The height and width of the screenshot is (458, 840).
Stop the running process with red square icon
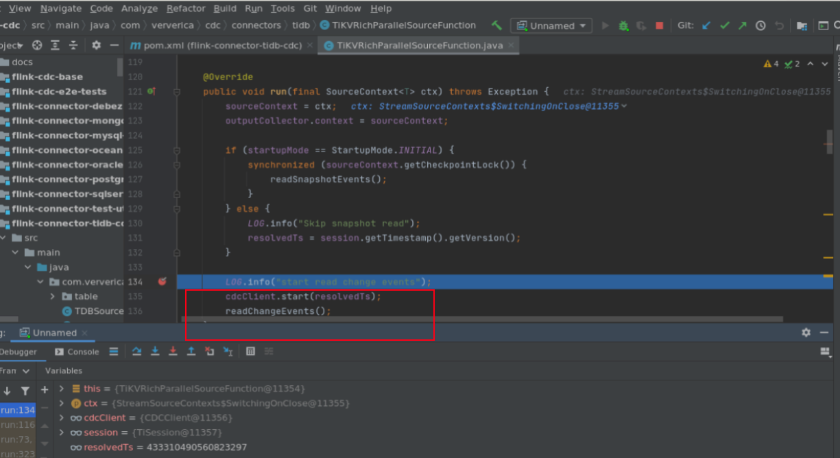coord(659,25)
